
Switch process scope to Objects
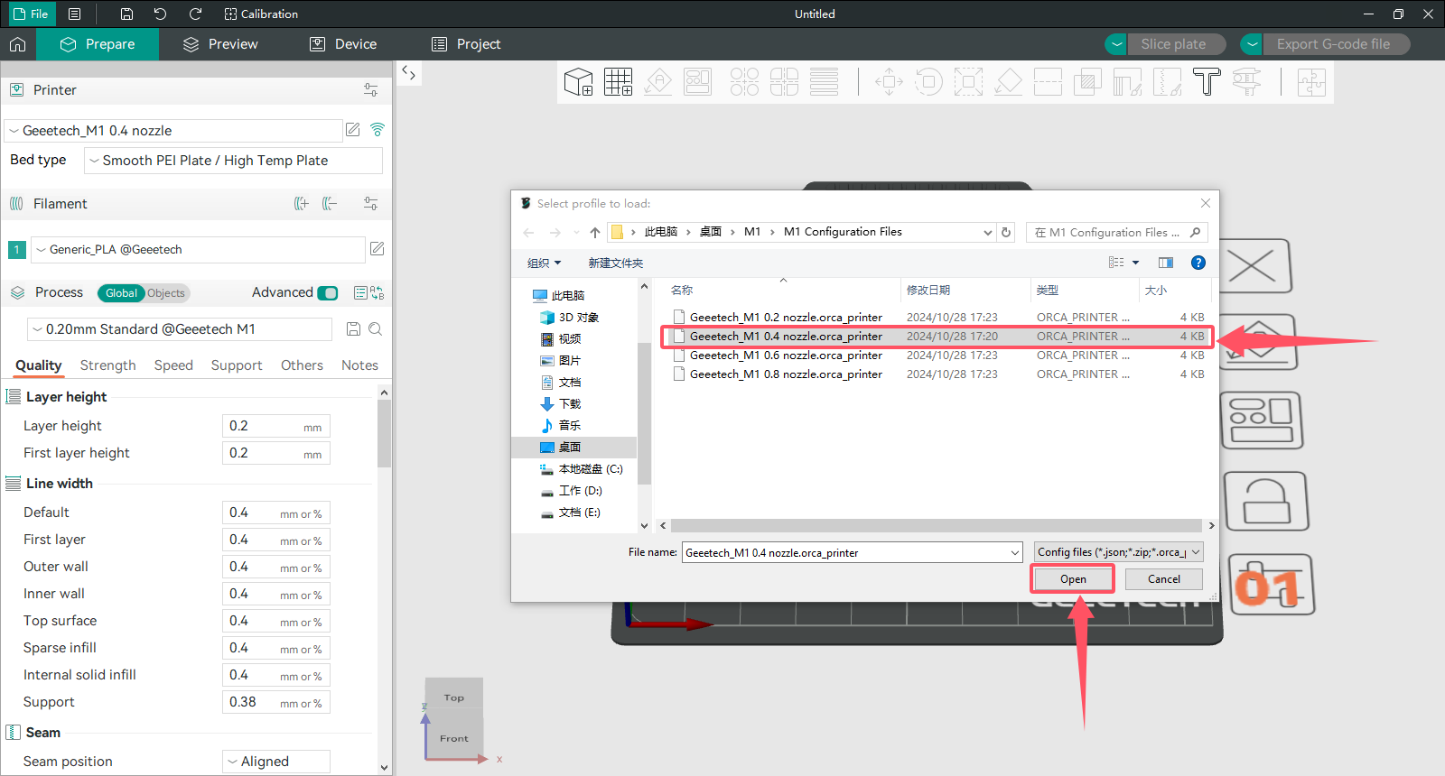click(x=166, y=293)
